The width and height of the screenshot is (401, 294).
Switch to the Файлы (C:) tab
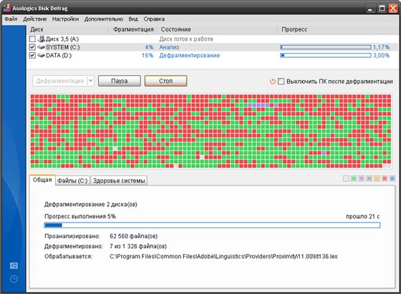(72, 180)
